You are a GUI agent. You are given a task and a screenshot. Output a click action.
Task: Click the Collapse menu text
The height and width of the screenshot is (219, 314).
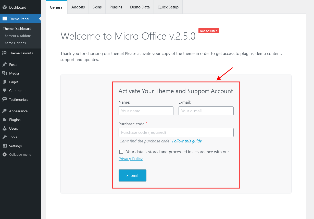(20, 154)
